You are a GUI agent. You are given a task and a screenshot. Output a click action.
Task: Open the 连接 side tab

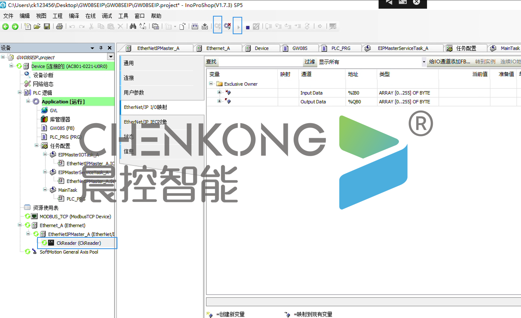point(162,78)
